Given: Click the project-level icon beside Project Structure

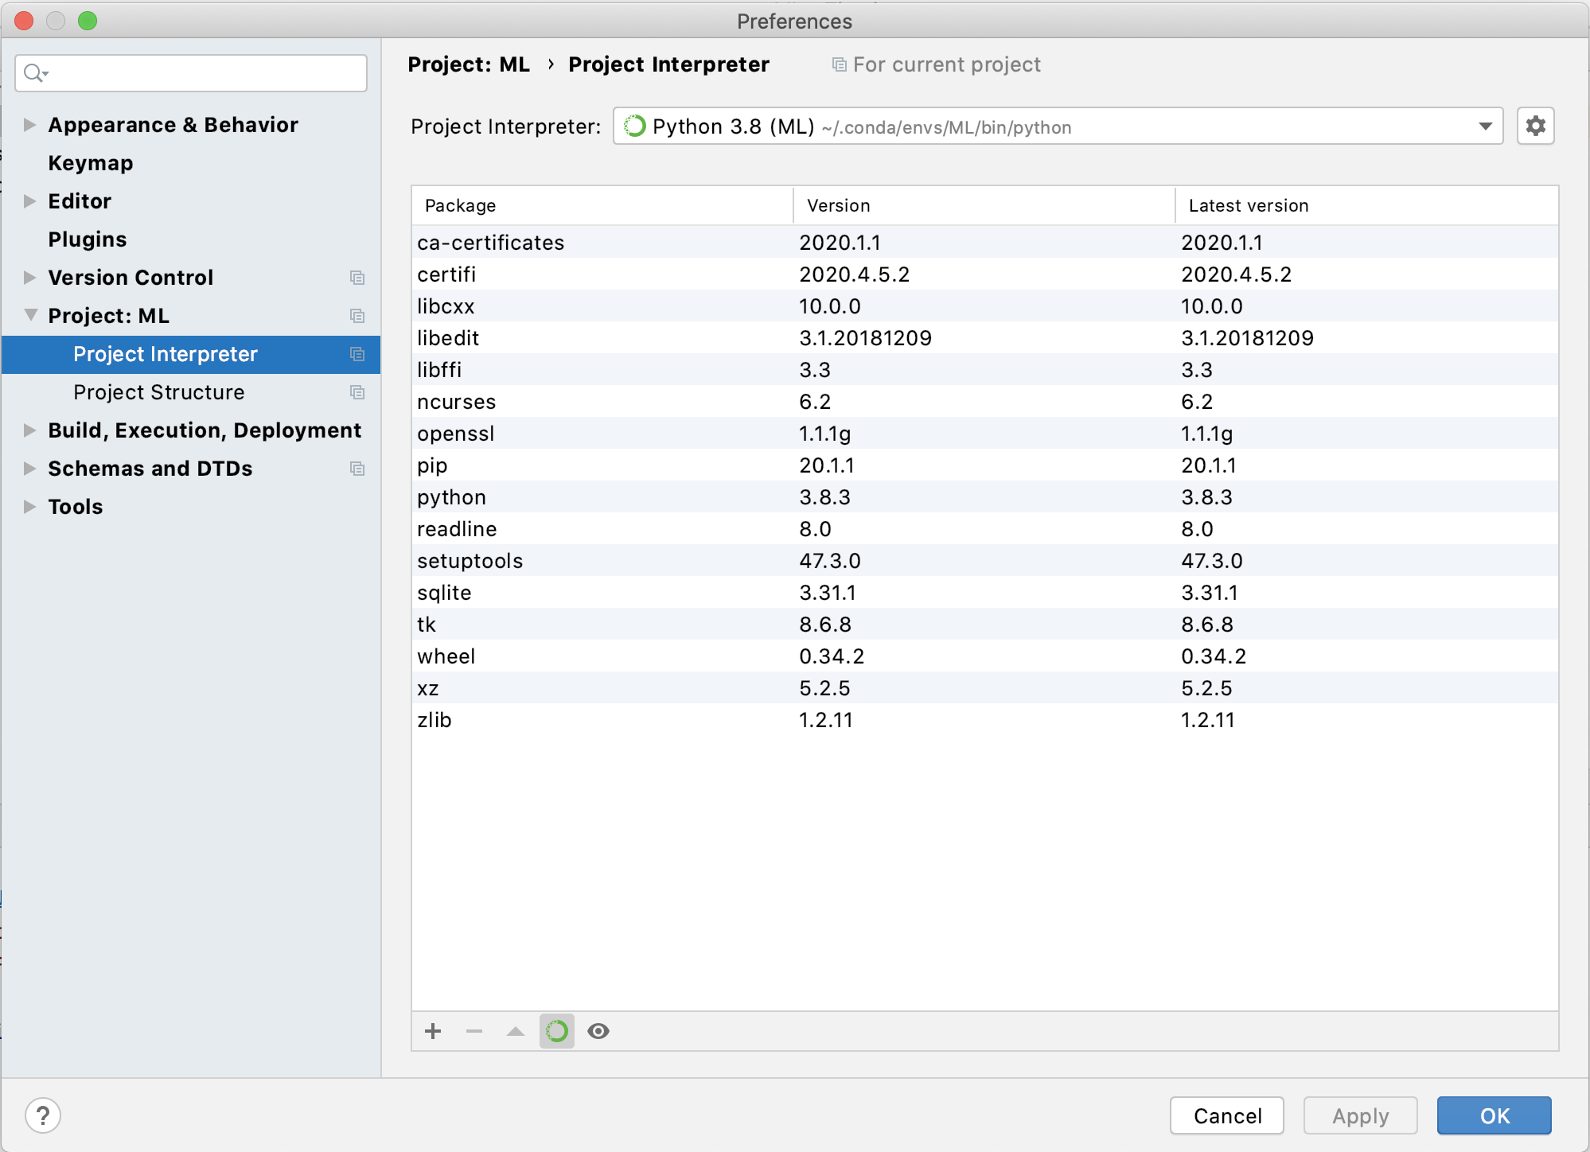Looking at the screenshot, I should (x=357, y=392).
